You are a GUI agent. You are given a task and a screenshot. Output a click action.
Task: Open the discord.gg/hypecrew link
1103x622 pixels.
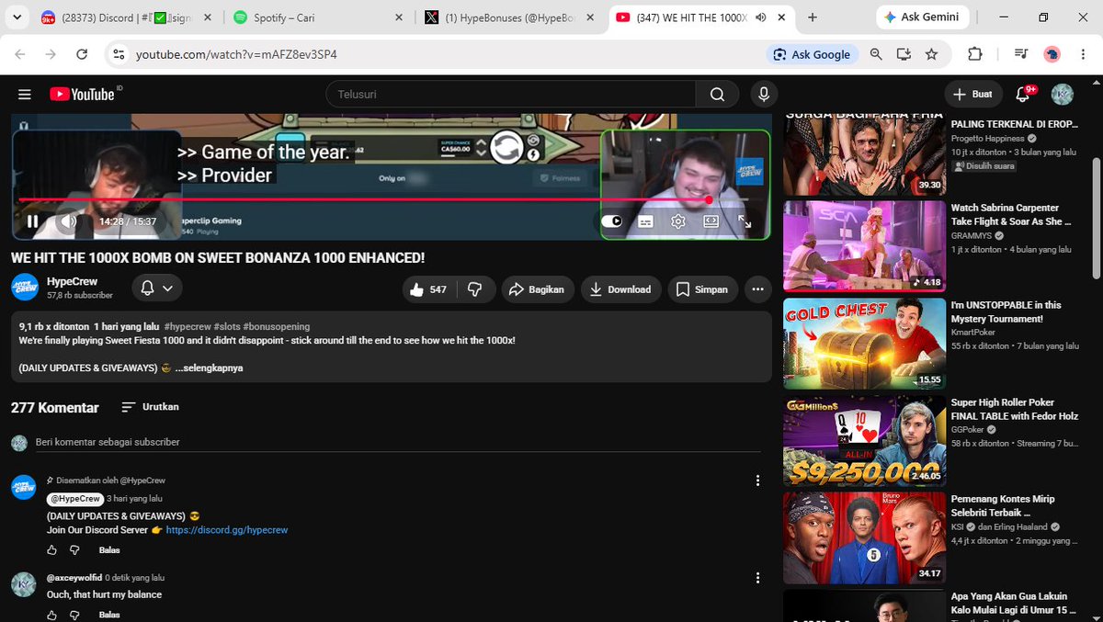pos(227,530)
